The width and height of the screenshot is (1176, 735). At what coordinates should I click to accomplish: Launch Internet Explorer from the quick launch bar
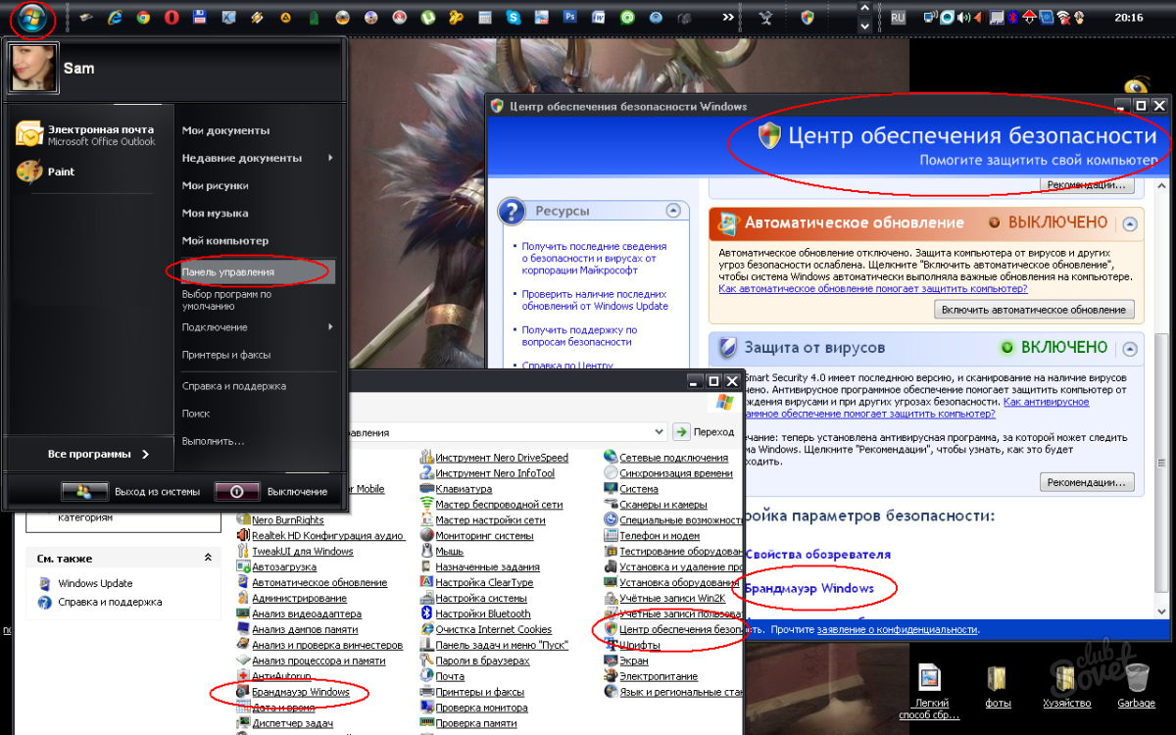(x=115, y=18)
